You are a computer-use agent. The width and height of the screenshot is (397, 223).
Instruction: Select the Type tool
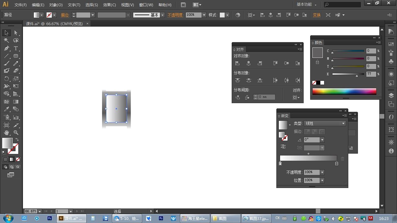pyautogui.click(x=16, y=48)
